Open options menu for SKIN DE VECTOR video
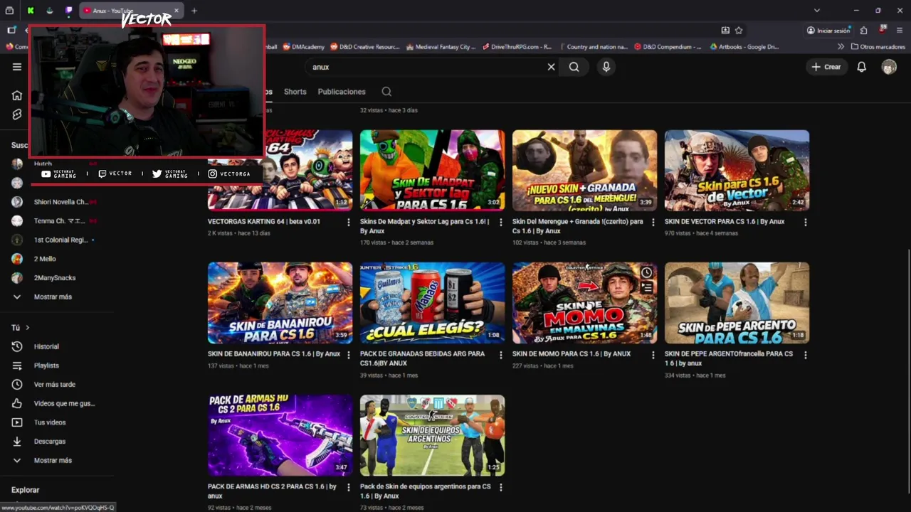 (x=805, y=223)
